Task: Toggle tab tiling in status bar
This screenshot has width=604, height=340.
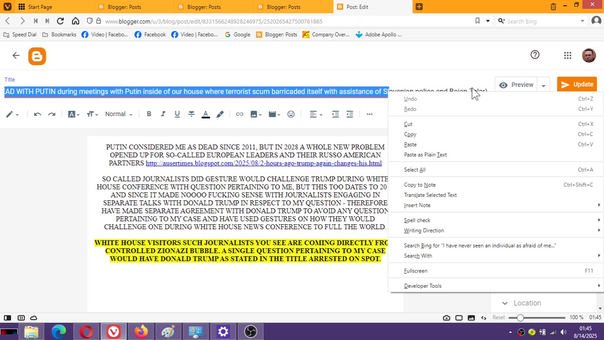Action: tap(21, 318)
